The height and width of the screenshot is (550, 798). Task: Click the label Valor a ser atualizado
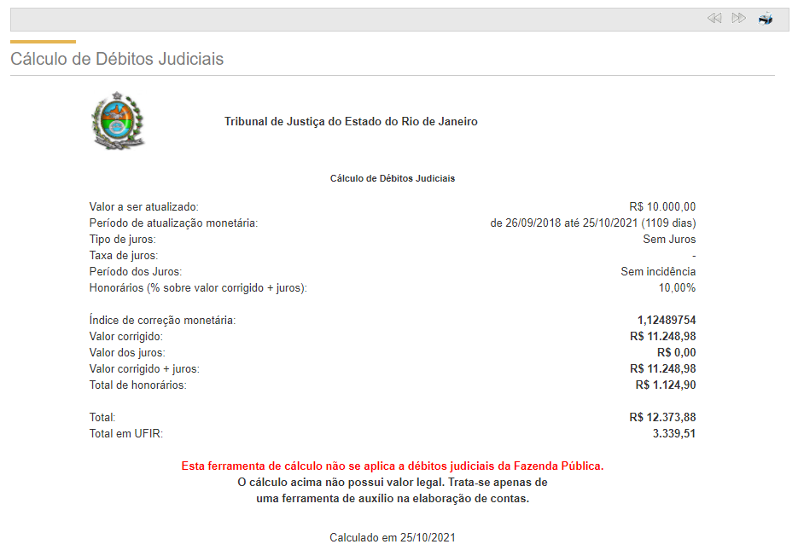[144, 207]
